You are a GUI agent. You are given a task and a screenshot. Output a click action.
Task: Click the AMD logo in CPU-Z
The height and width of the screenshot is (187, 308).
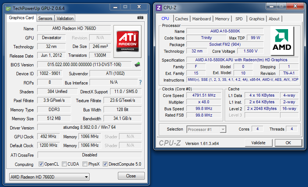(x=282, y=41)
